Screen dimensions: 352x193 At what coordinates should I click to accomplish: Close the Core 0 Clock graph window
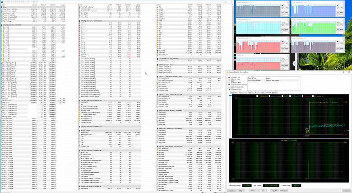pyautogui.click(x=288, y=2)
